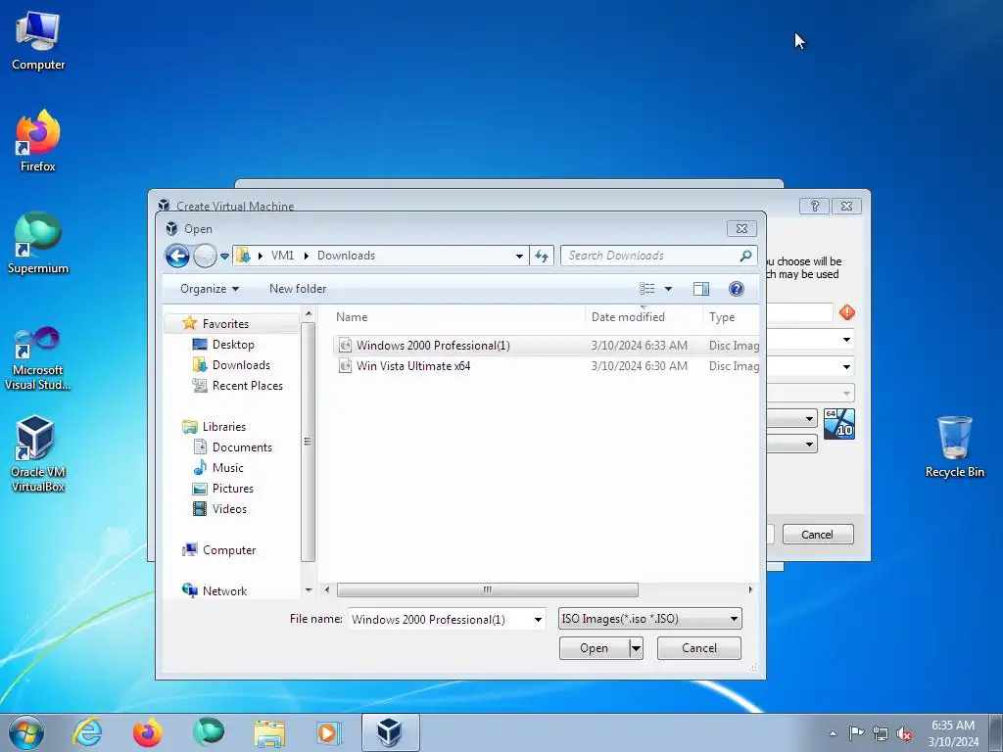
Task: Click New folder in the toolbar
Action: pyautogui.click(x=298, y=289)
